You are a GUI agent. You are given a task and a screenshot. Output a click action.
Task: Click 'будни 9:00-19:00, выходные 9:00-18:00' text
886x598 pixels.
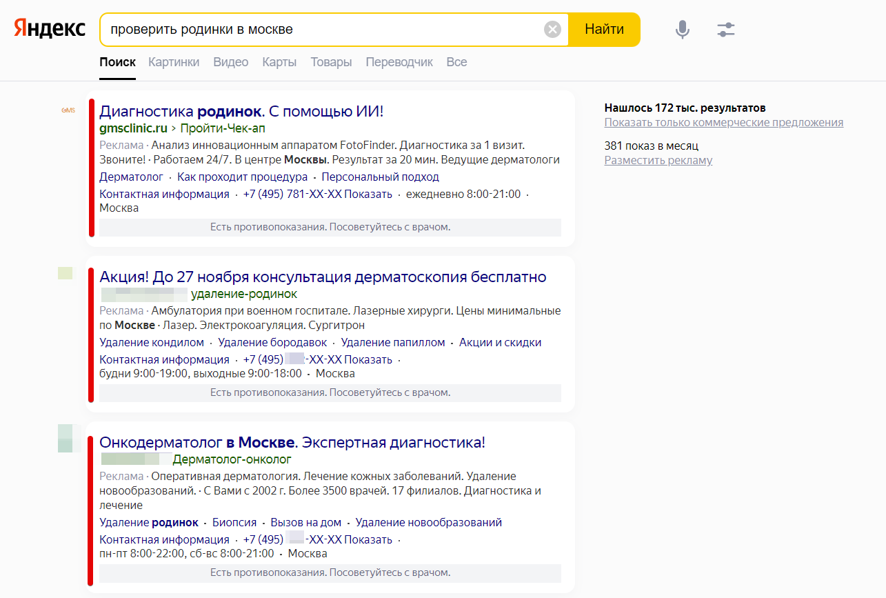[x=201, y=373]
